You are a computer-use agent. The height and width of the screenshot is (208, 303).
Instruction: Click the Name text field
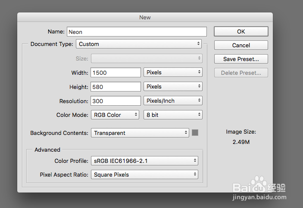[136, 31]
